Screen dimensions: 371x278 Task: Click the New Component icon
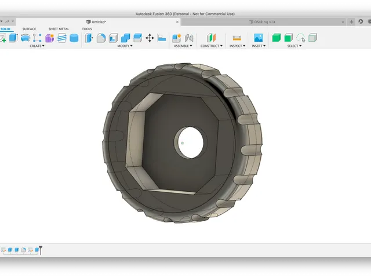pos(176,38)
